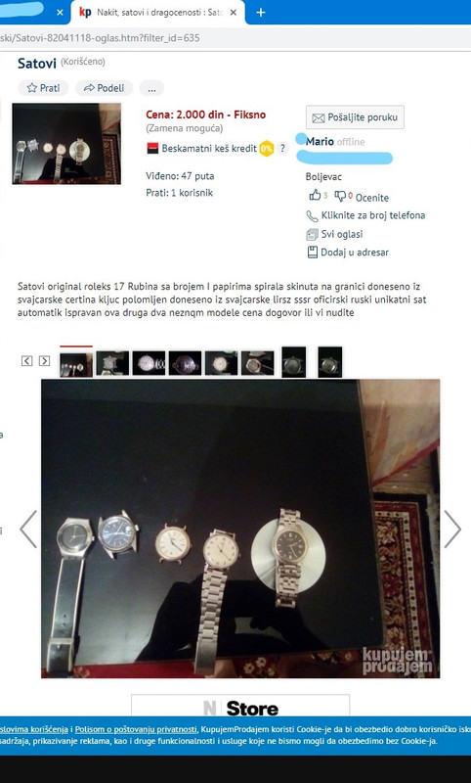Click the question mark help icon beside kredit

coord(282,149)
